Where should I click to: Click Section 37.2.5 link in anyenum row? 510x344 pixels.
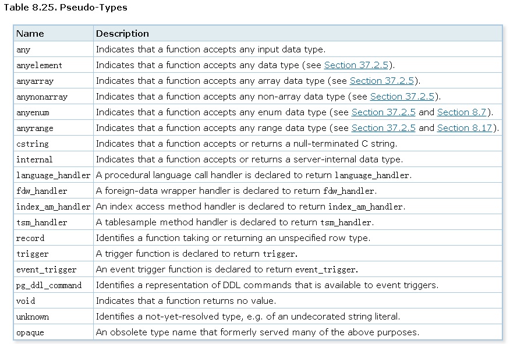point(384,112)
